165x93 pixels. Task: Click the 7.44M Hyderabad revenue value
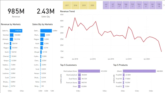click(13, 65)
